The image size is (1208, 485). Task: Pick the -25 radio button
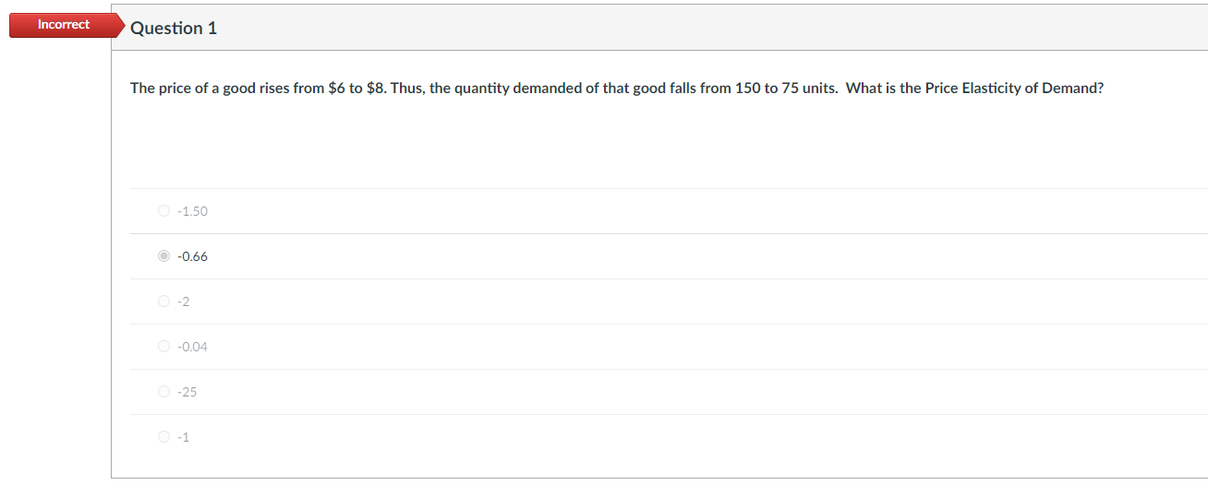pos(164,392)
